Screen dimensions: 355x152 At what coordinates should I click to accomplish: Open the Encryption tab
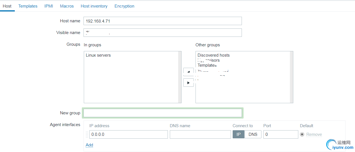point(124,6)
